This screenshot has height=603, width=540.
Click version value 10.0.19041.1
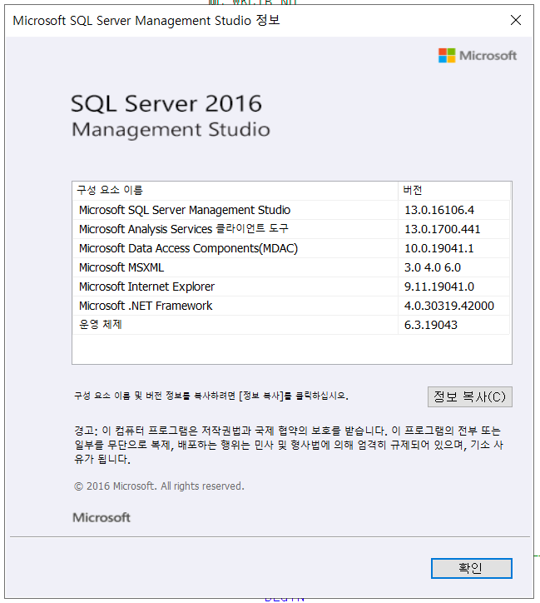[439, 248]
